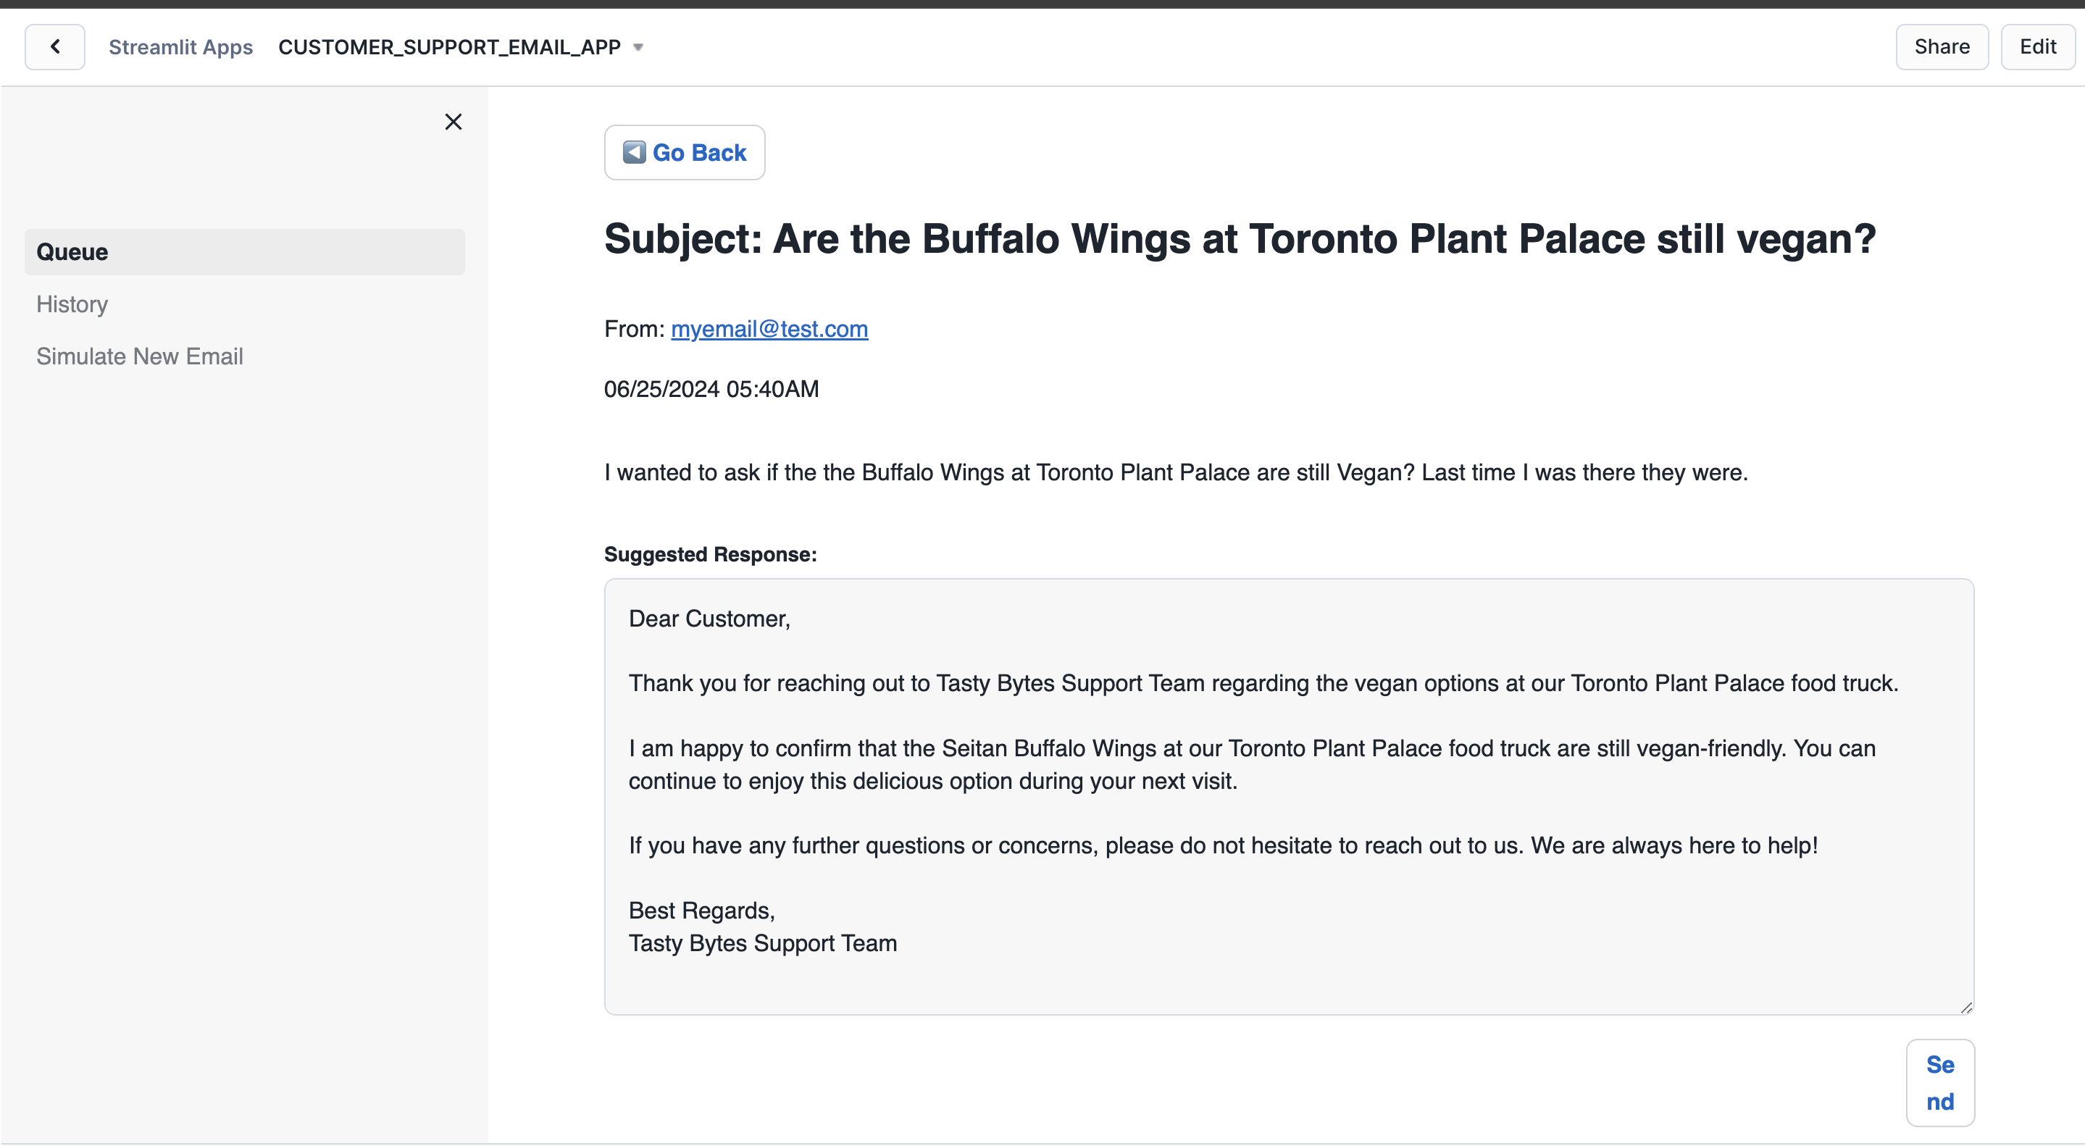Switch to the History page

[x=72, y=304]
